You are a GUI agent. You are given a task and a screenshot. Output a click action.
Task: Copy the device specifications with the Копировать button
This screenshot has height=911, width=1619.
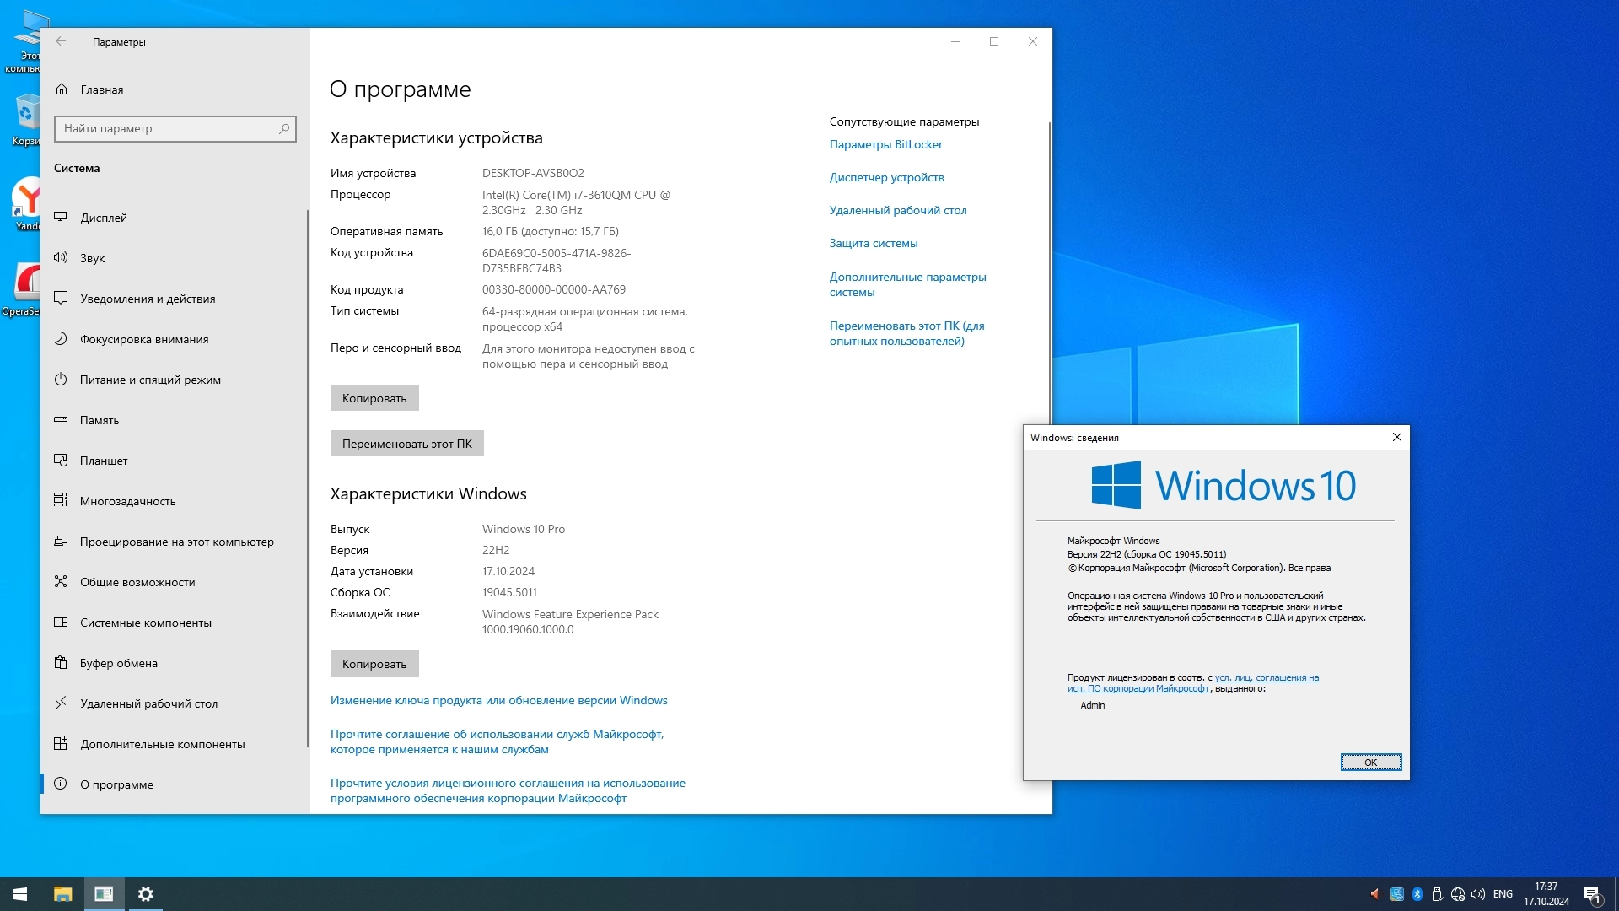[x=374, y=398]
